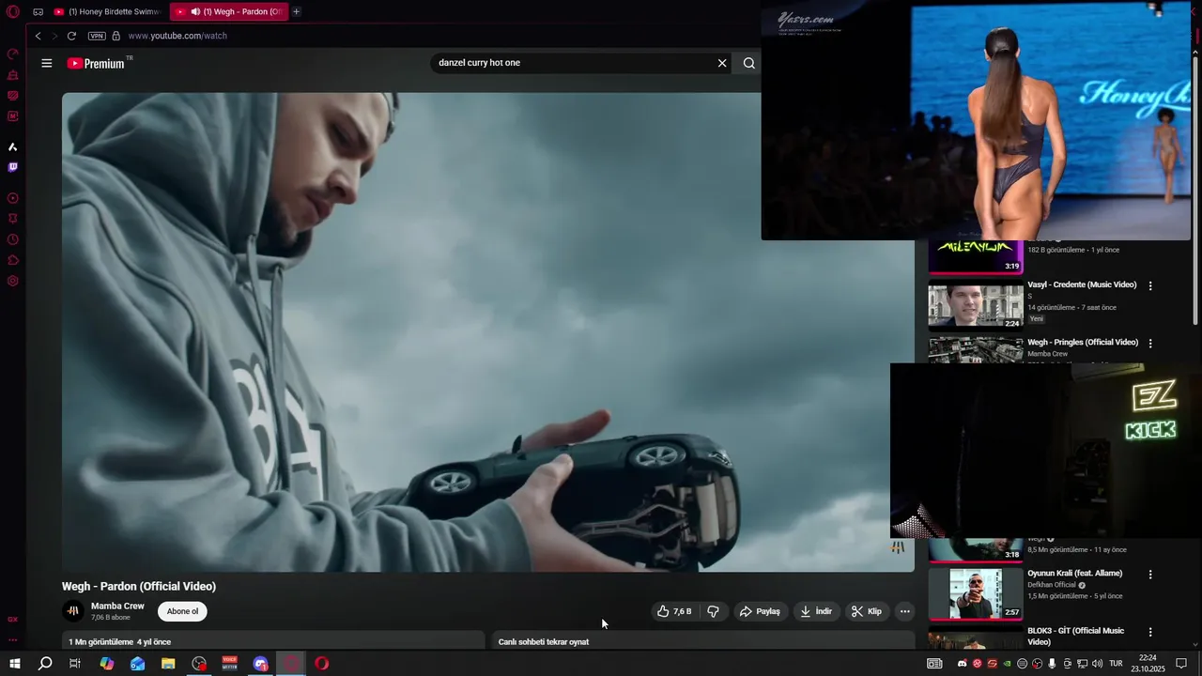Click the GX label at the sidebar bottom

[x=13, y=620]
